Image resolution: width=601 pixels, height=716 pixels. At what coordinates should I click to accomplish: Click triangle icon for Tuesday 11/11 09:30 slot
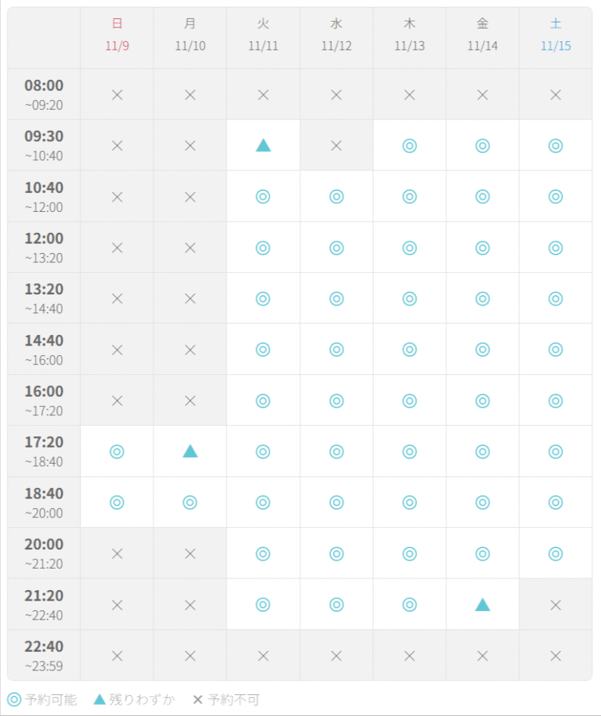tap(263, 145)
